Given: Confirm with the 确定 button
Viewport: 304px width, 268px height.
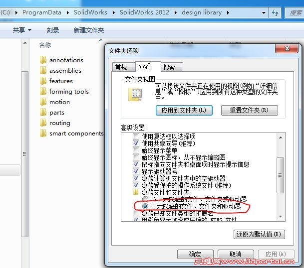Looking at the screenshot, I should (x=195, y=254).
